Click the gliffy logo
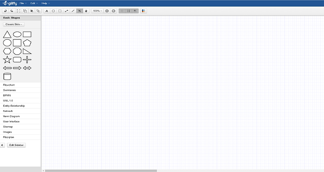This screenshot has height=172, width=324. point(10,3)
